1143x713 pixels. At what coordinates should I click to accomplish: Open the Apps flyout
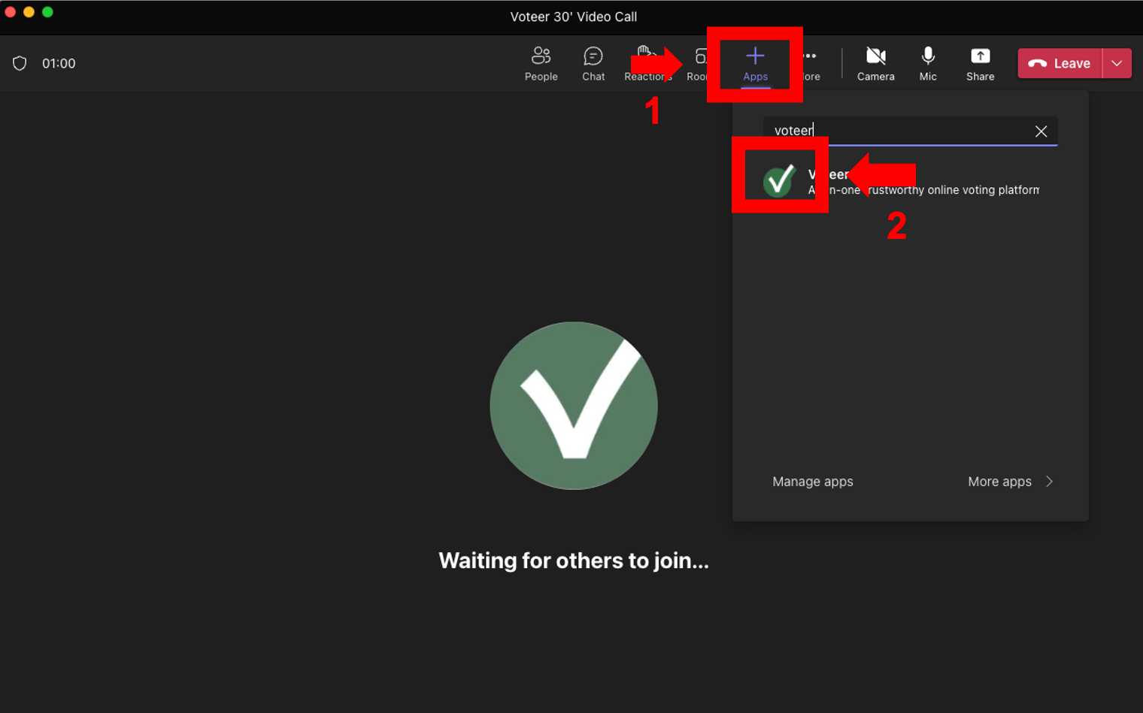[755, 64]
